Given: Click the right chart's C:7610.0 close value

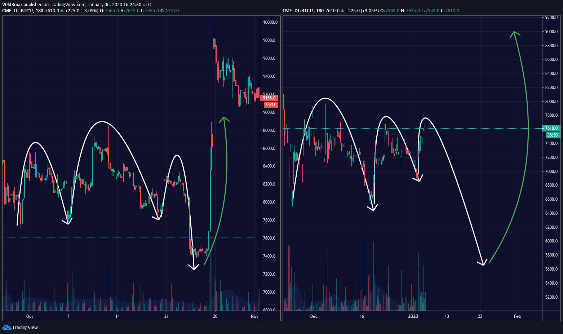Looking at the screenshot, I should tap(450, 11).
